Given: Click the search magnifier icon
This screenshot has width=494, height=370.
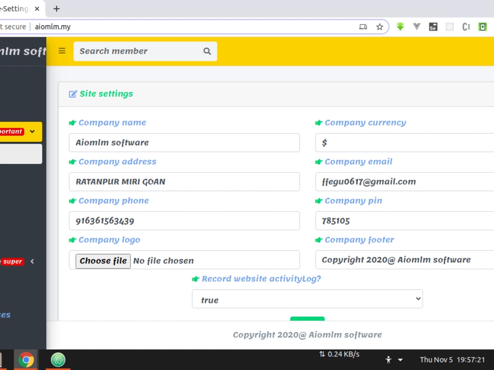Looking at the screenshot, I should pos(207,51).
